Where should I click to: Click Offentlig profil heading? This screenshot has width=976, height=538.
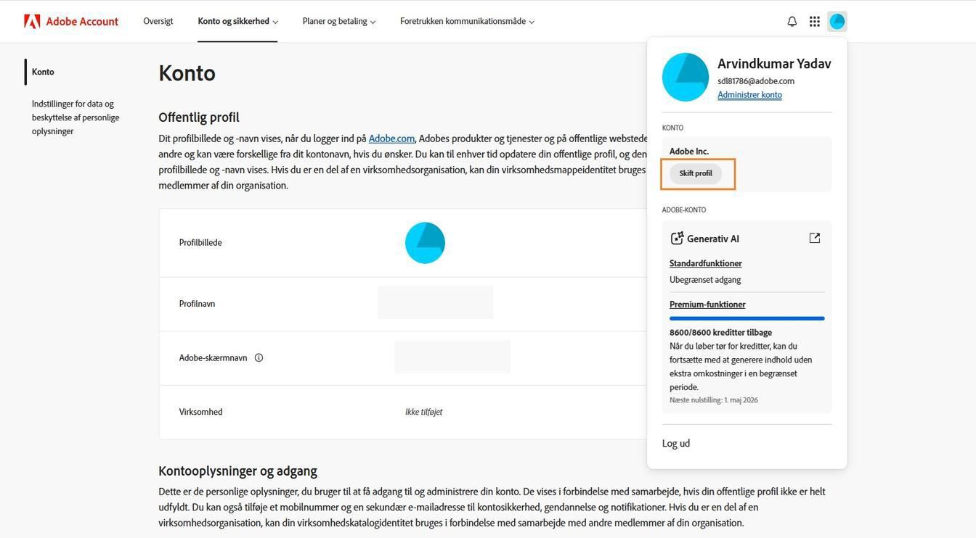[x=199, y=117]
